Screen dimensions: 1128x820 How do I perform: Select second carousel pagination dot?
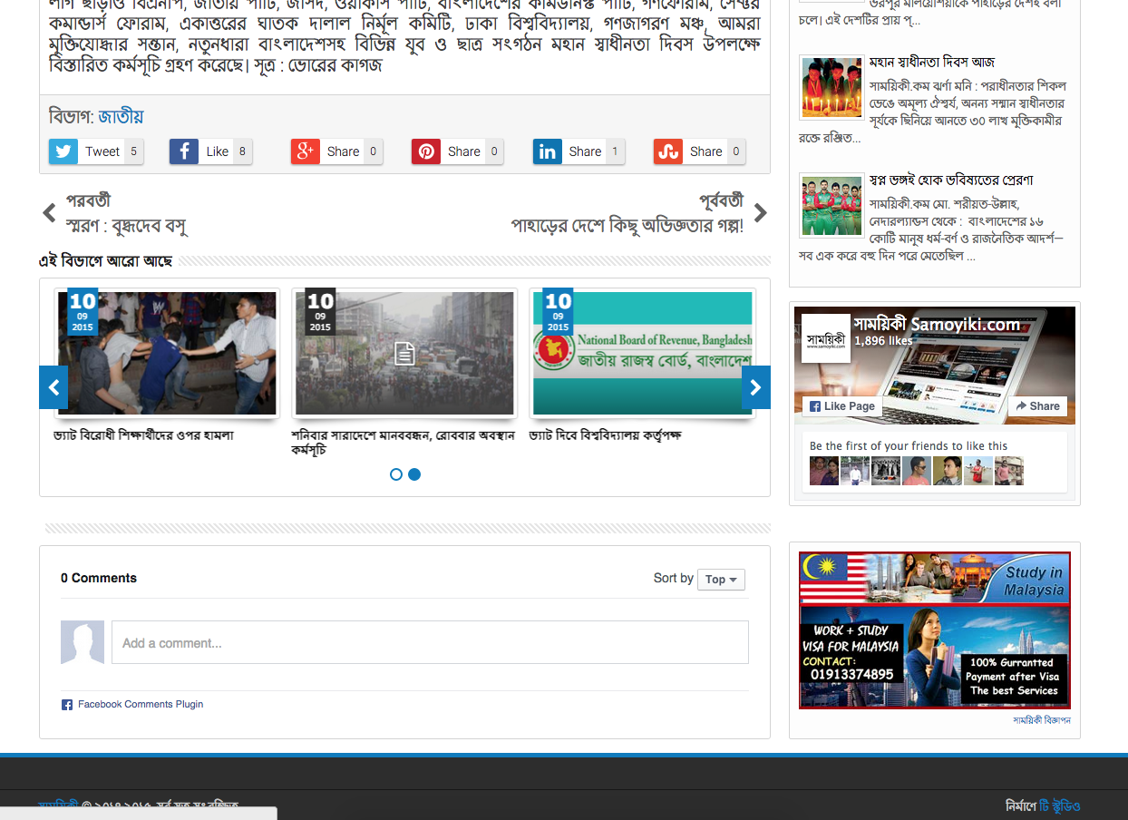[x=414, y=474]
